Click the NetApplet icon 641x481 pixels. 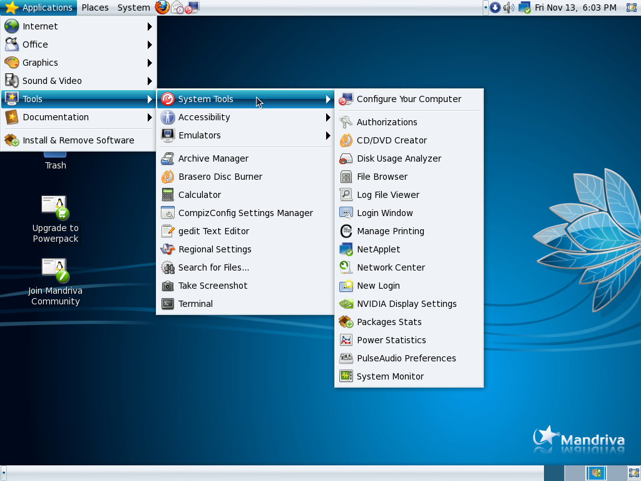click(x=346, y=249)
